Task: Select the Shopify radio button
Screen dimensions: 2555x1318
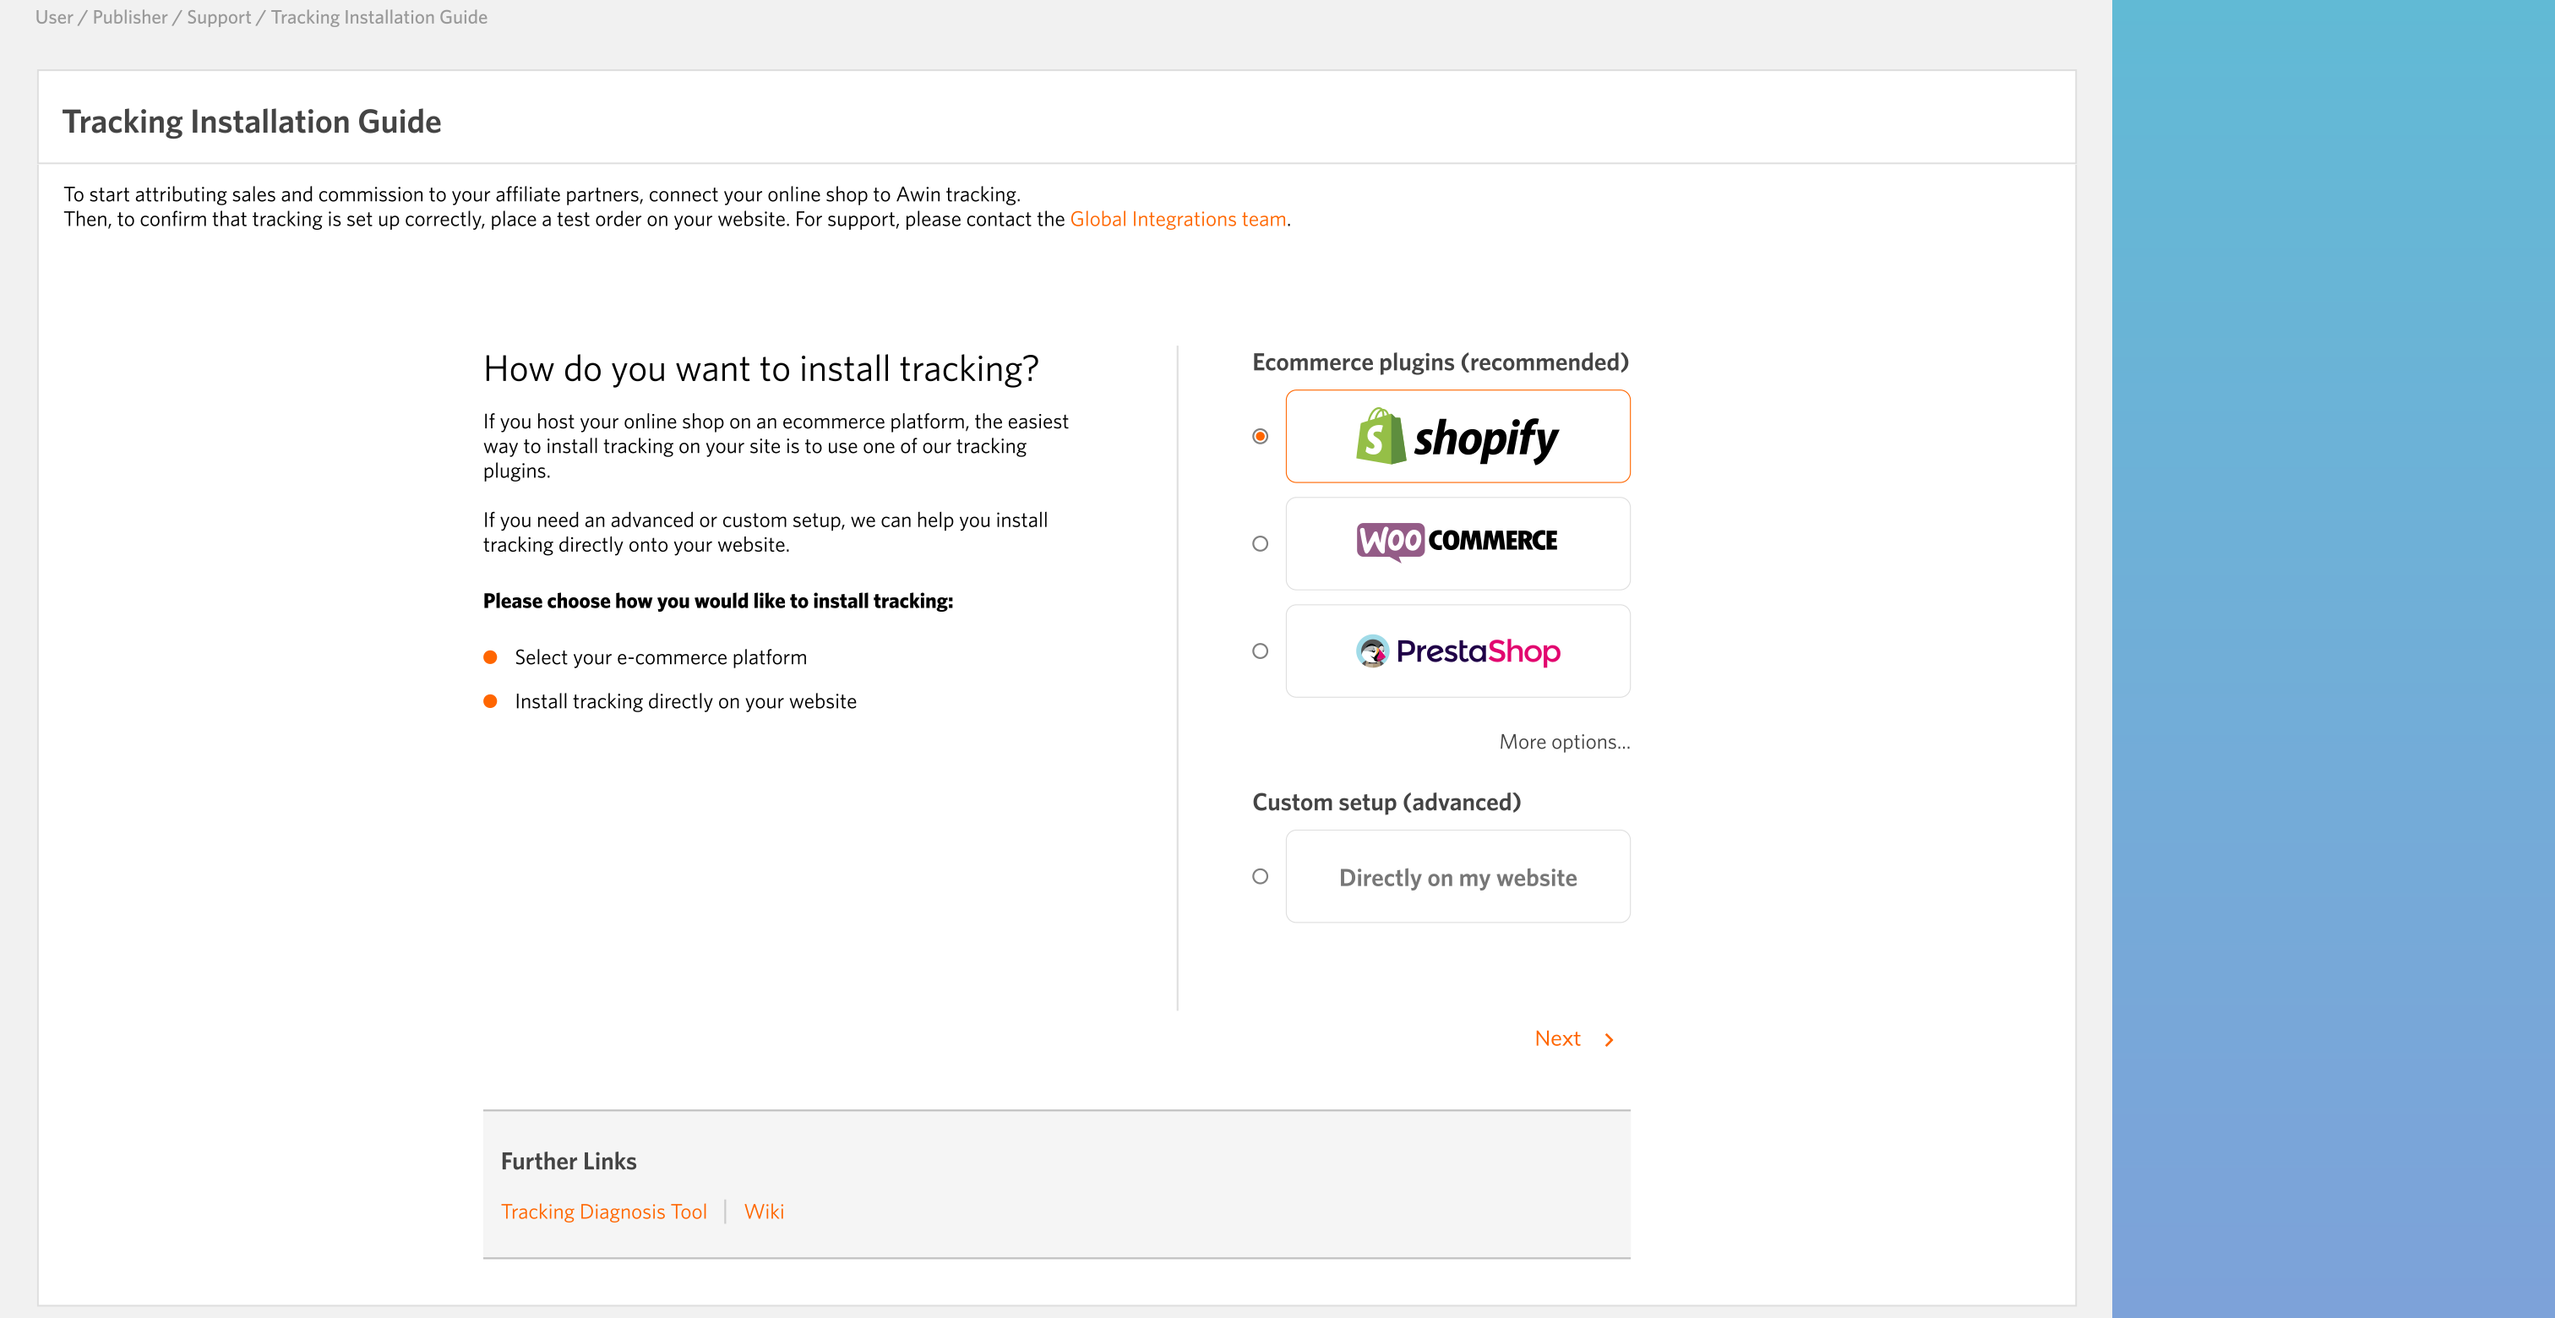Action: click(1260, 436)
